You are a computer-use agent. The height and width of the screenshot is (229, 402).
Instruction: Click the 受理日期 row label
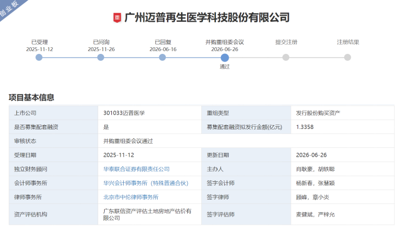tap(25, 155)
